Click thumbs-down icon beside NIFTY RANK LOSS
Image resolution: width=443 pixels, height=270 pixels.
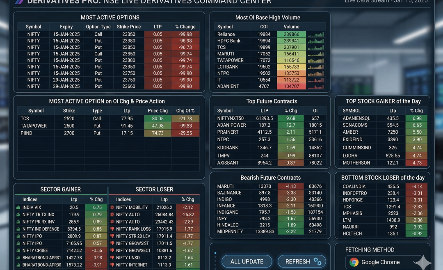(112, 229)
